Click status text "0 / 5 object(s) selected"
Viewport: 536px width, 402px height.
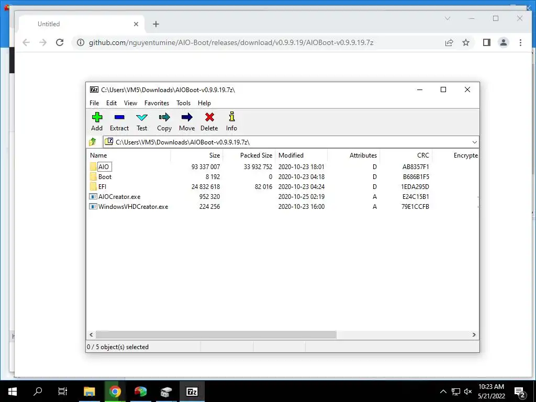tap(118, 347)
